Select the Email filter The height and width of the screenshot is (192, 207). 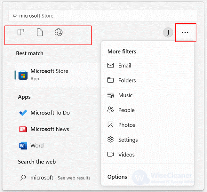147,66
